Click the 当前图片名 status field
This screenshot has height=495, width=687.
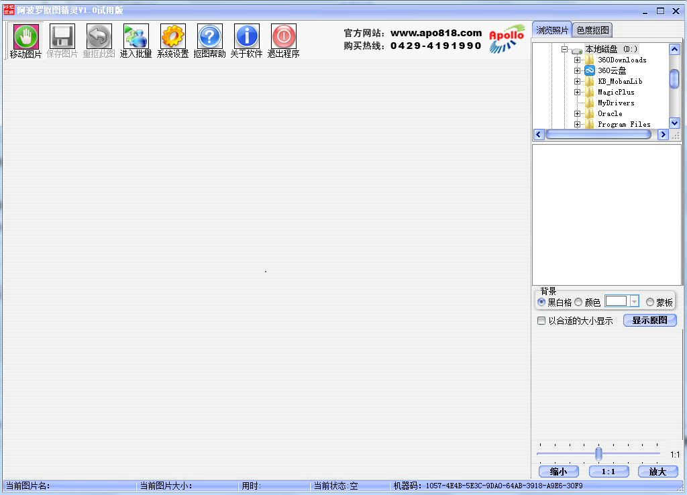(x=70, y=486)
